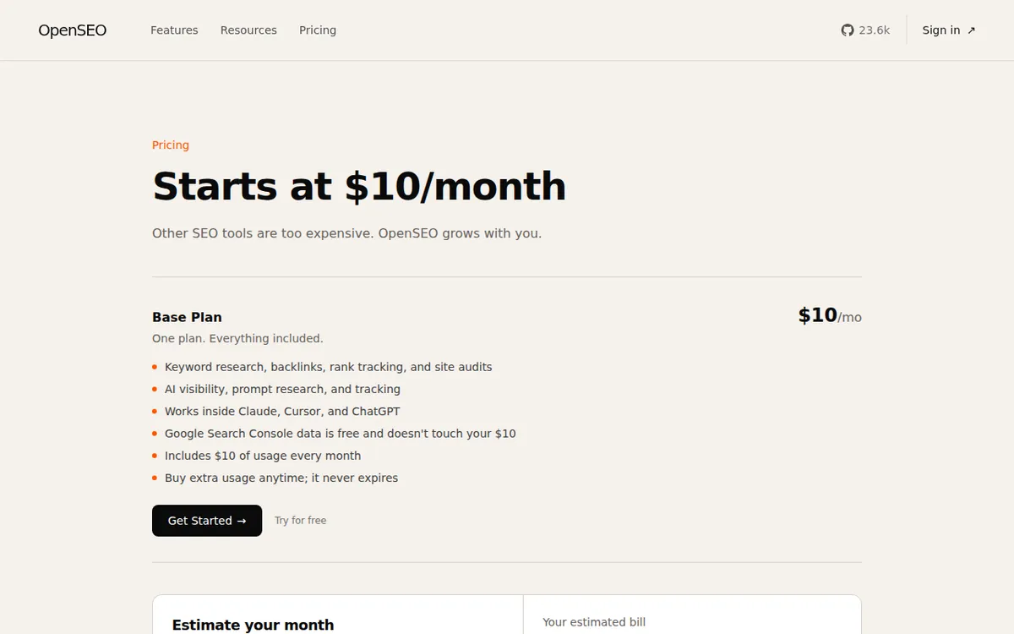This screenshot has height=634, width=1014.
Task: Click the Buy extra usage anytime bullet
Action: (281, 478)
